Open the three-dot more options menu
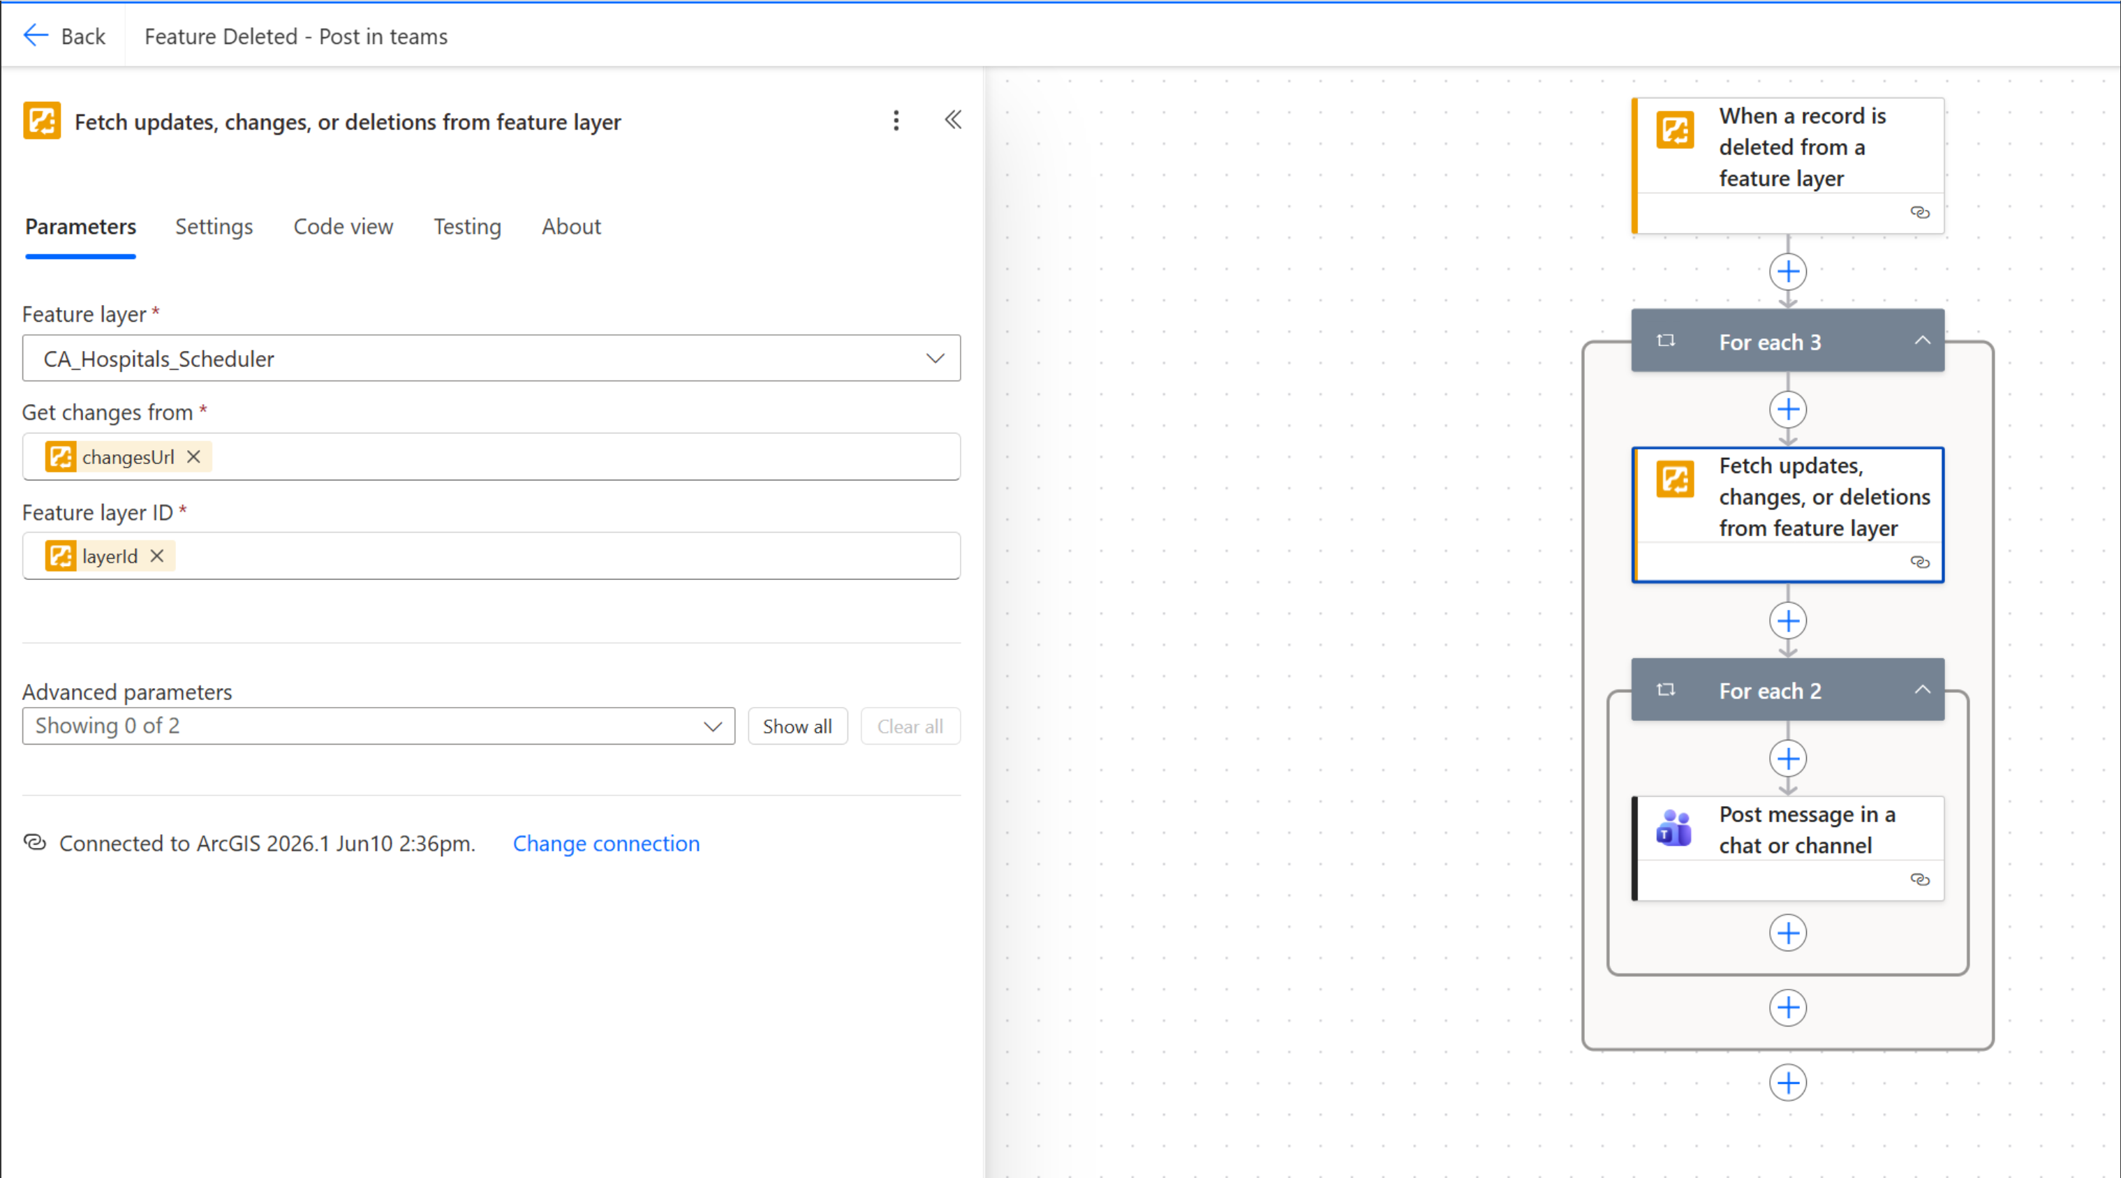The width and height of the screenshot is (2121, 1178). [x=896, y=121]
